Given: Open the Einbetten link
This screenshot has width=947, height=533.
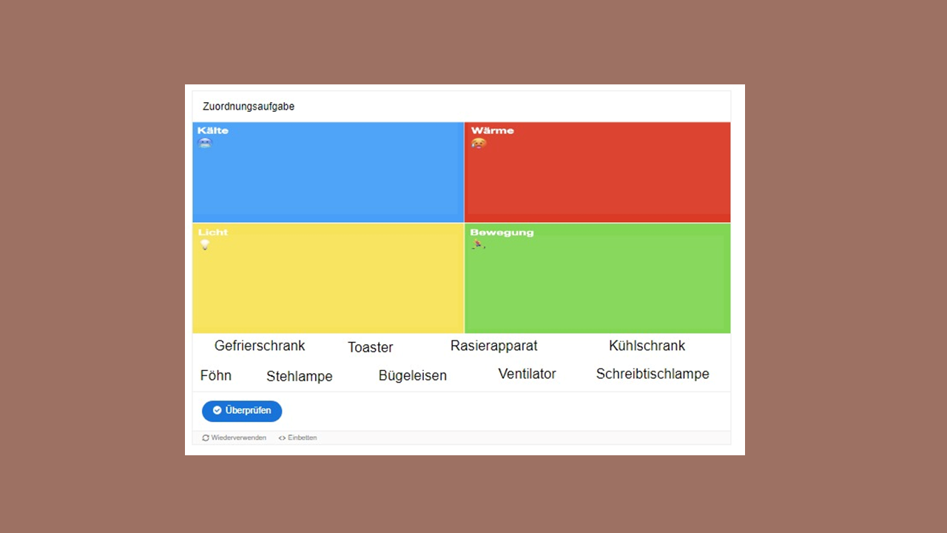Looking at the screenshot, I should pos(302,438).
